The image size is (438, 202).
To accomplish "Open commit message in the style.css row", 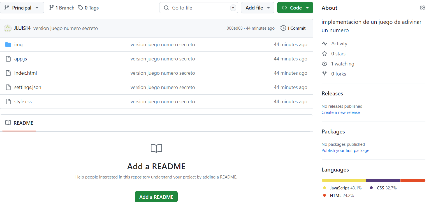I will (163, 102).
